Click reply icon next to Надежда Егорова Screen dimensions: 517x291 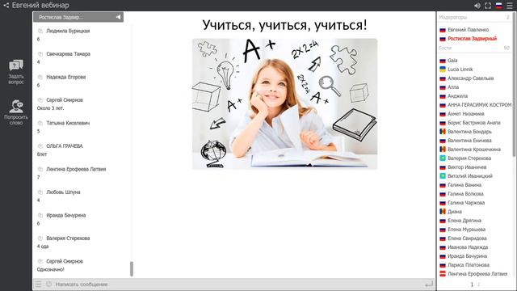[40, 77]
